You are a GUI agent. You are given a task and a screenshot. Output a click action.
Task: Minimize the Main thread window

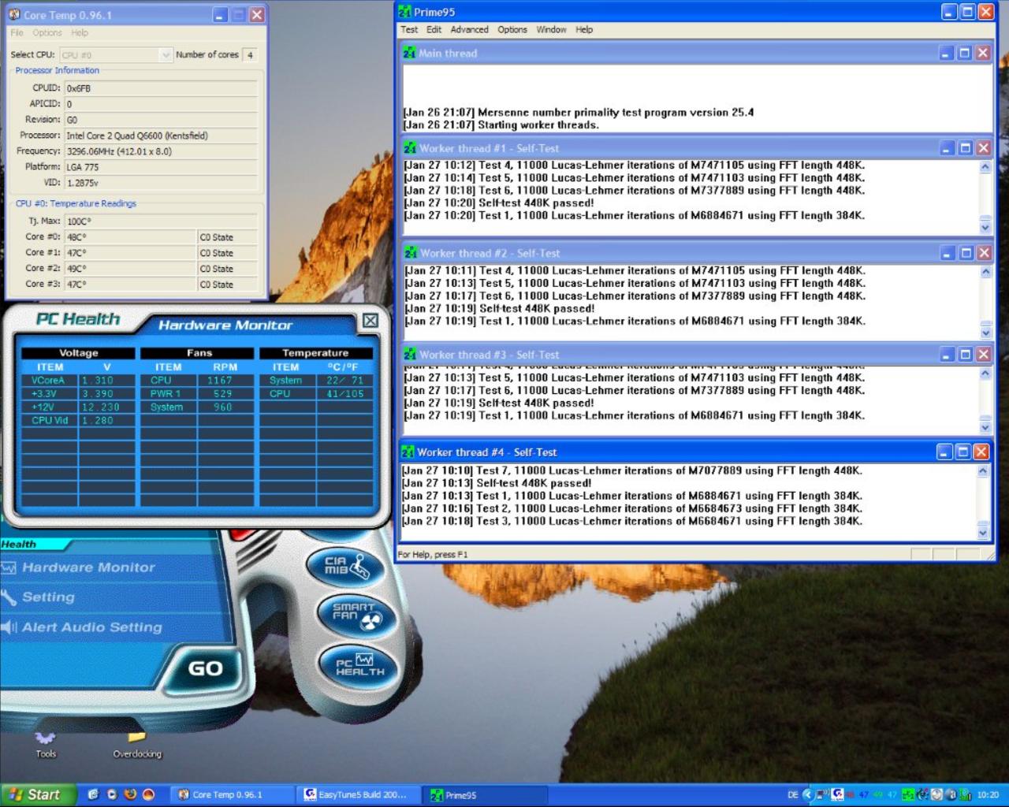click(x=947, y=53)
